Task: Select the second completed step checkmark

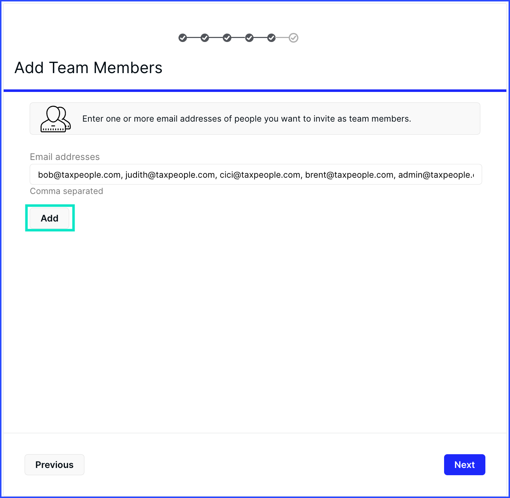Action: tap(205, 38)
